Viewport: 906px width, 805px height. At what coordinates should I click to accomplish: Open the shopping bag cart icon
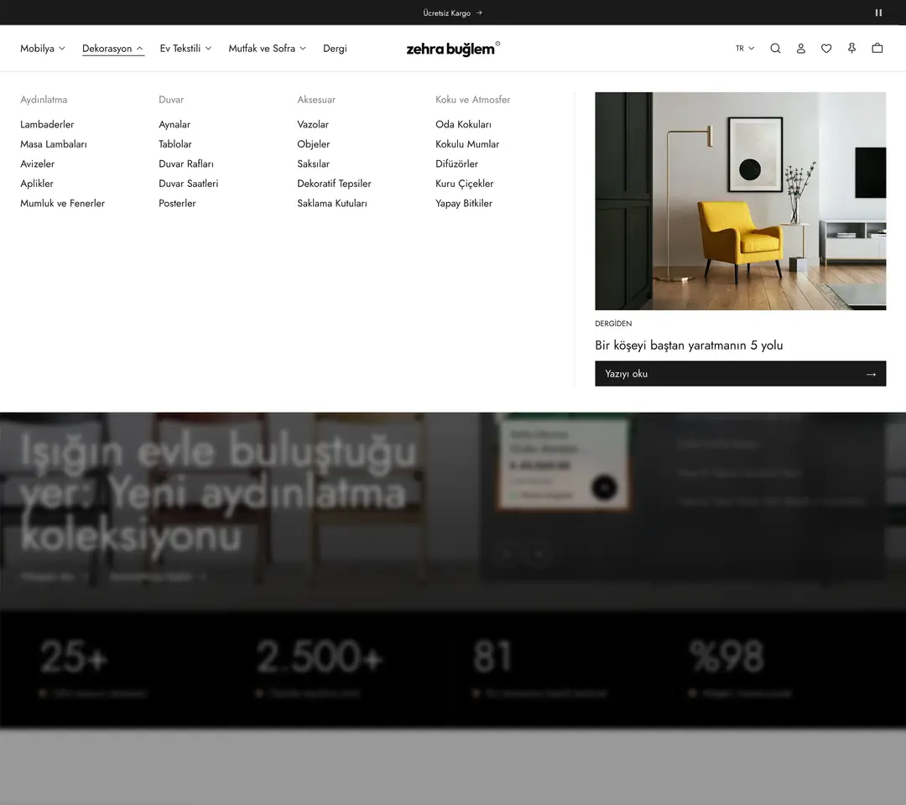click(x=877, y=49)
